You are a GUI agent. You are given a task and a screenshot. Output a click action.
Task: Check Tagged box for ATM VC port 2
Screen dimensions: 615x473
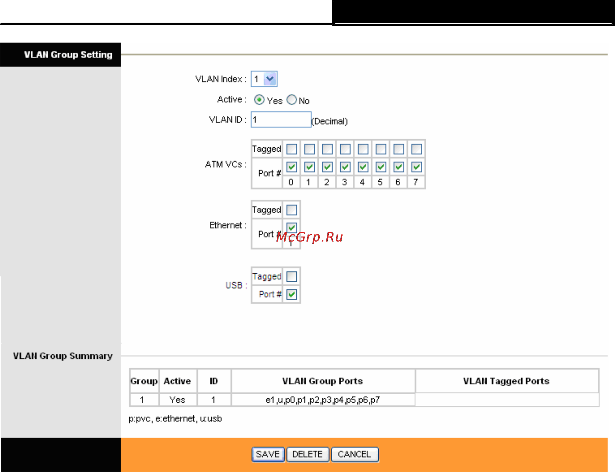327,149
